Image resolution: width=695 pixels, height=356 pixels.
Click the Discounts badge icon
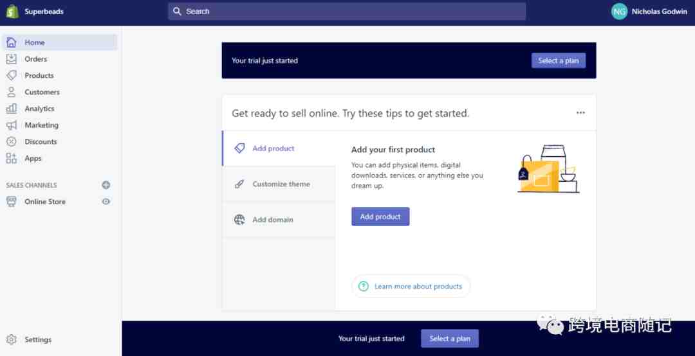tap(12, 141)
